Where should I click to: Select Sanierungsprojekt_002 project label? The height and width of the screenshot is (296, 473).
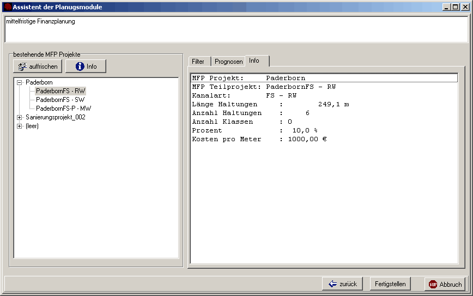tap(56, 117)
